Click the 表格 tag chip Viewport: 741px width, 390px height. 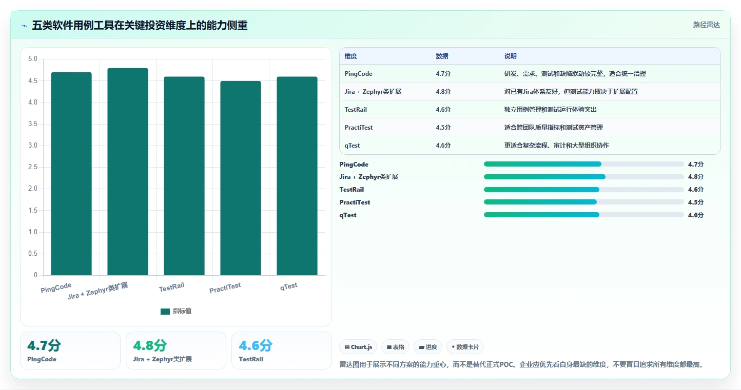pos(395,347)
